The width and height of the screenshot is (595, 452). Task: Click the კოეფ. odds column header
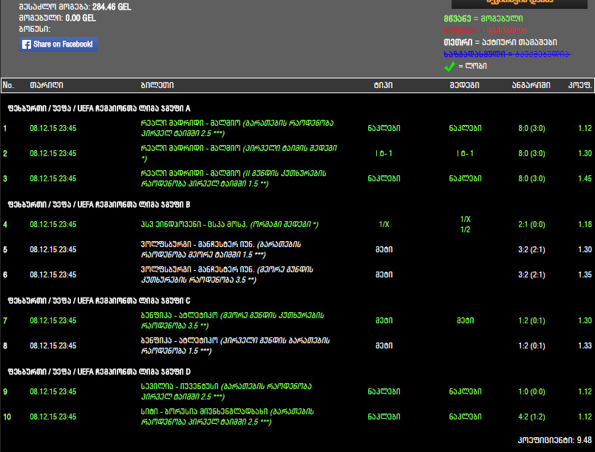(580, 85)
